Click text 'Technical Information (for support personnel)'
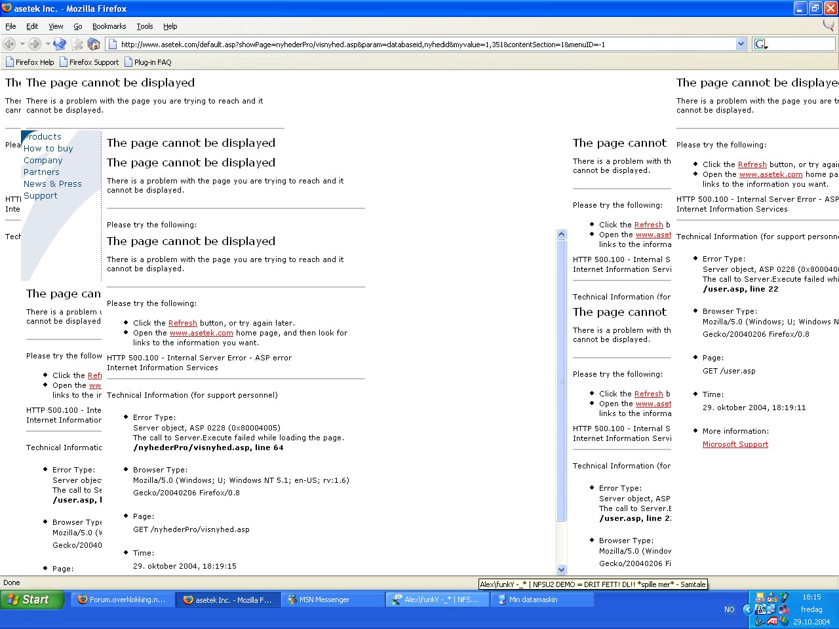 [192, 395]
